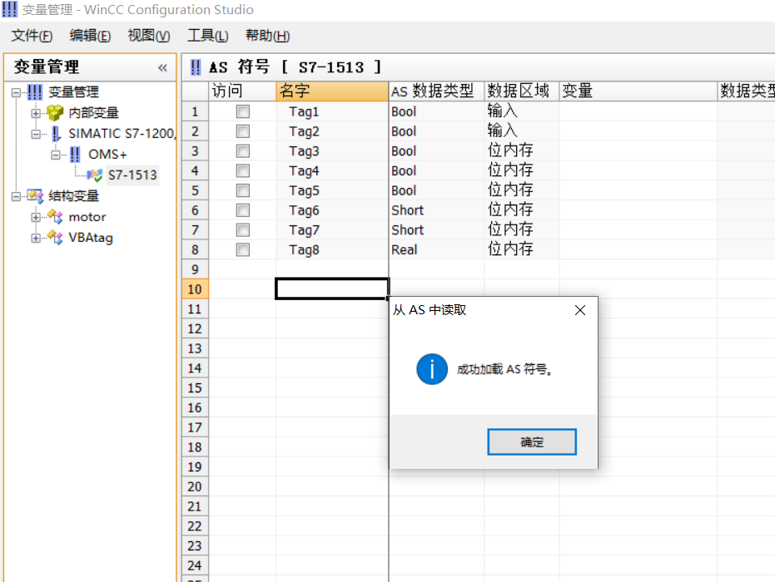The height and width of the screenshot is (582, 775).
Task: Close the 从 AS 中读取 dialog
Action: tap(580, 310)
